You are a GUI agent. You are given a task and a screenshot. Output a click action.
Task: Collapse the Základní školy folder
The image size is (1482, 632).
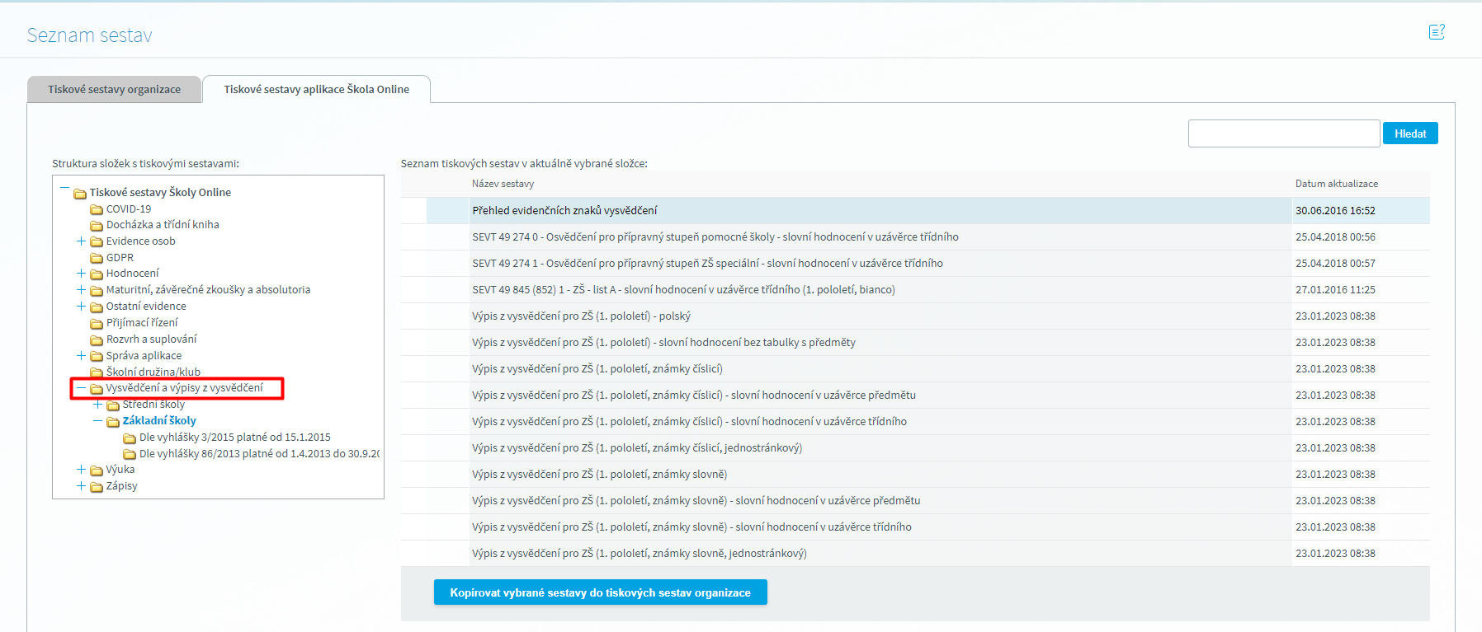(97, 421)
